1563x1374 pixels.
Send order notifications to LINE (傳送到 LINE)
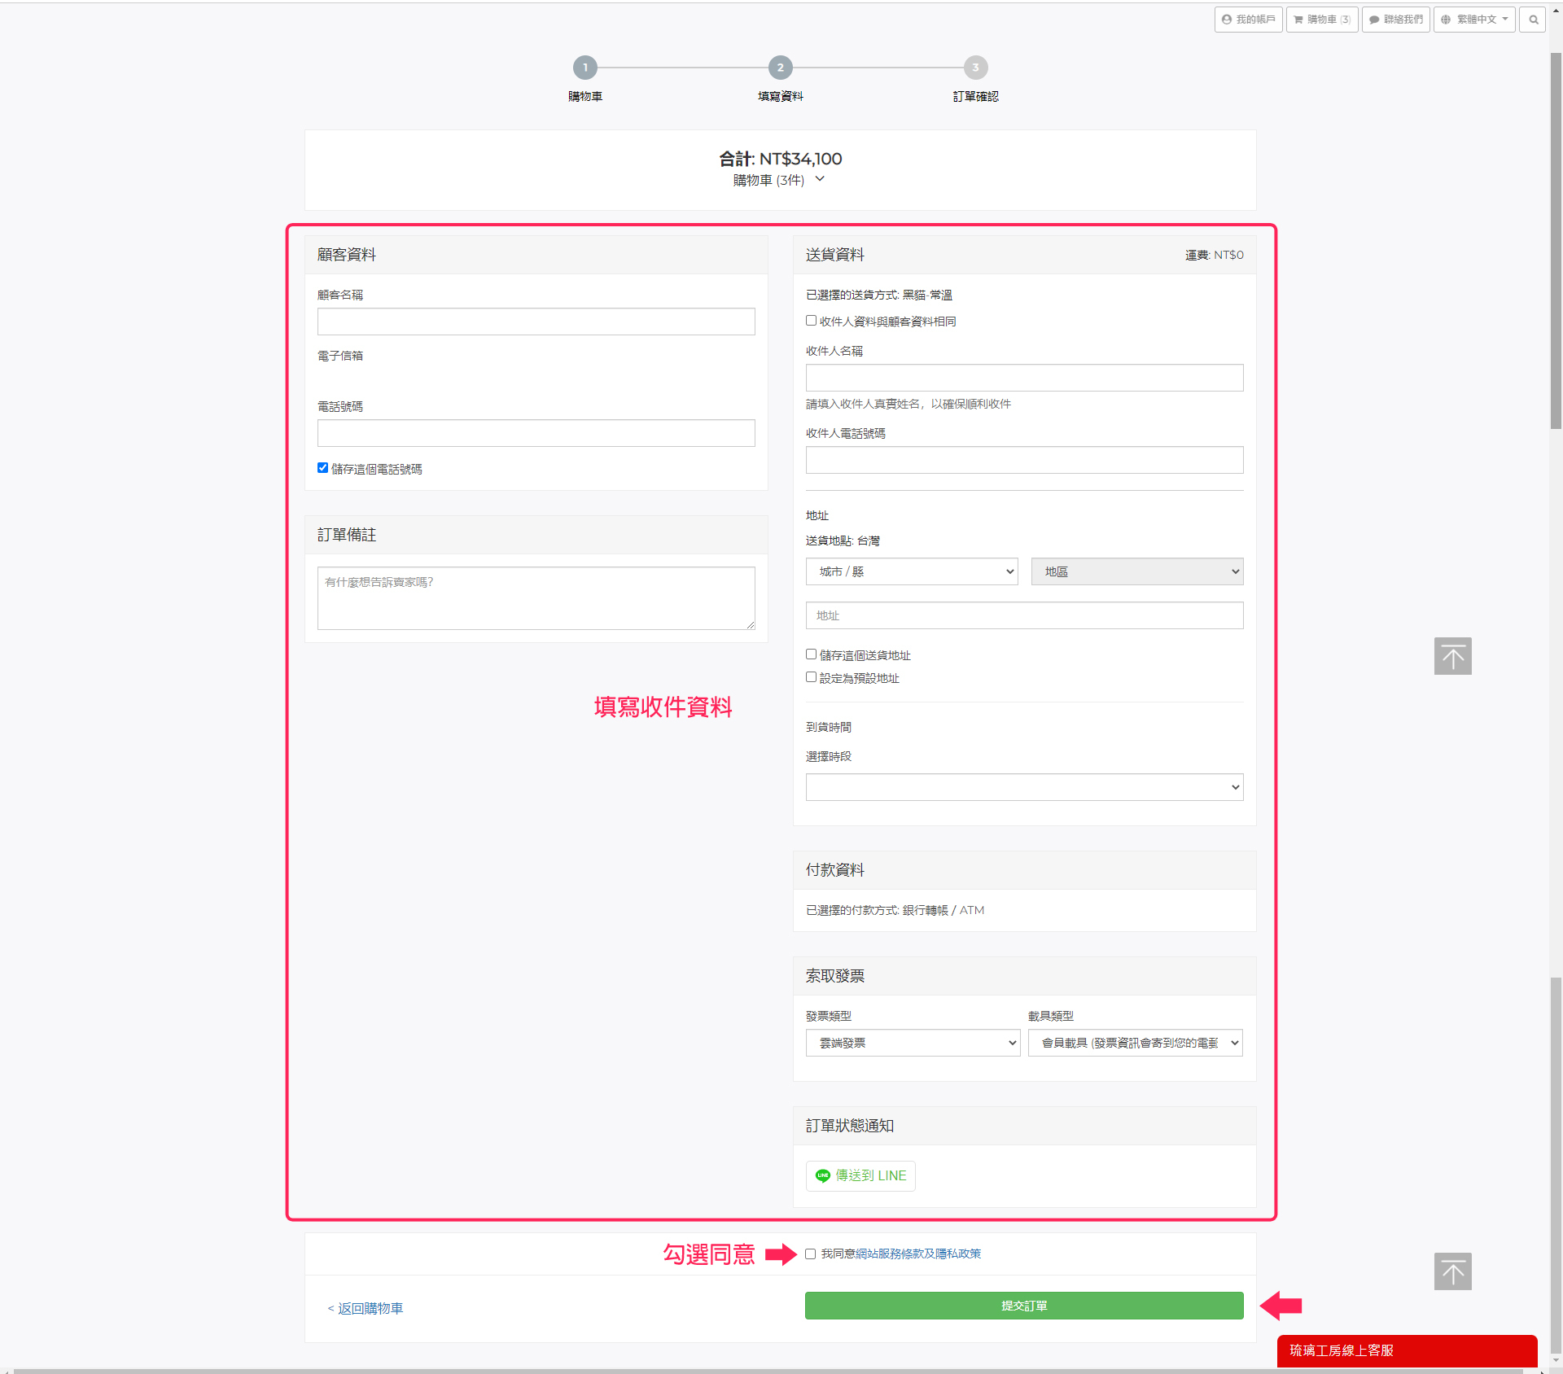pyautogui.click(x=860, y=1175)
